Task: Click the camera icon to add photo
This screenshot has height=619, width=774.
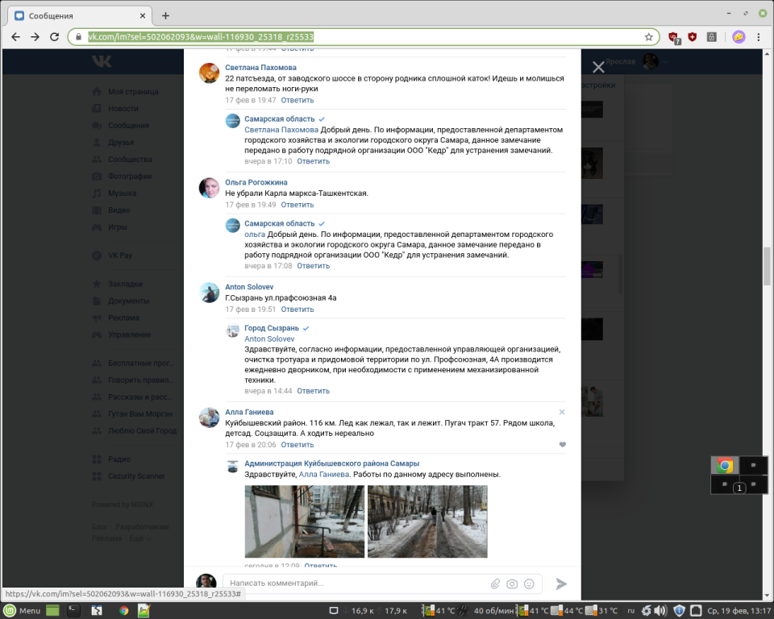Action: click(513, 584)
